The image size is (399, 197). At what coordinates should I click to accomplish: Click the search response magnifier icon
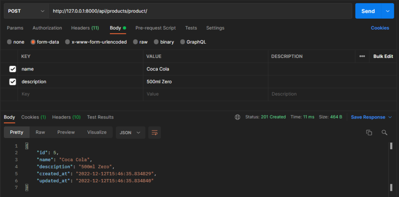pyautogui.click(x=384, y=132)
